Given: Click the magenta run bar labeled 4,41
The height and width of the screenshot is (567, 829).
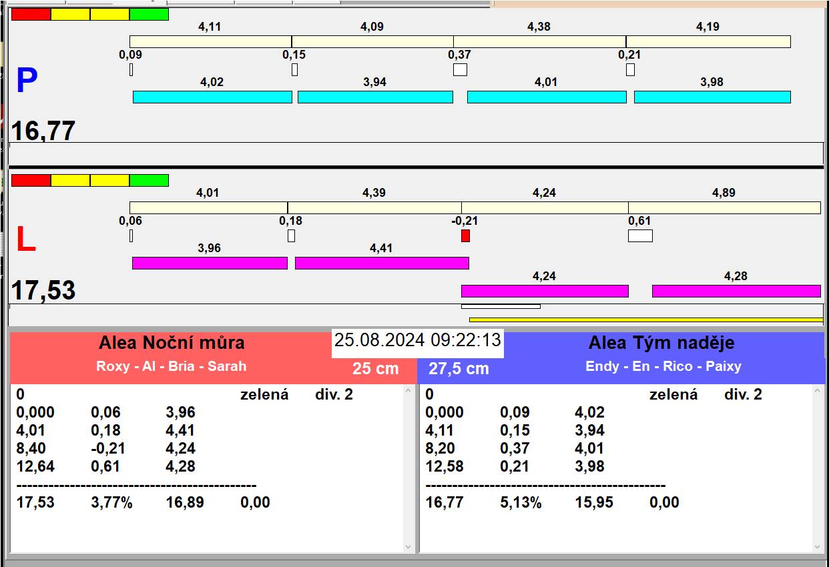Looking at the screenshot, I should 382,263.
